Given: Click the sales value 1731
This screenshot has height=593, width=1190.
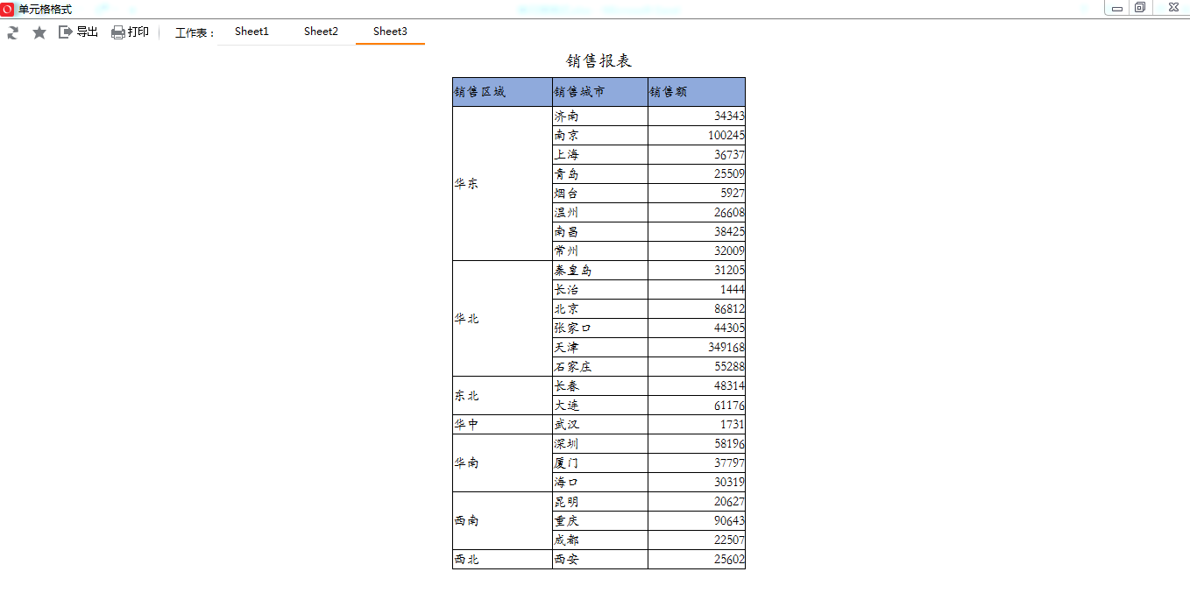Looking at the screenshot, I should point(733,425).
